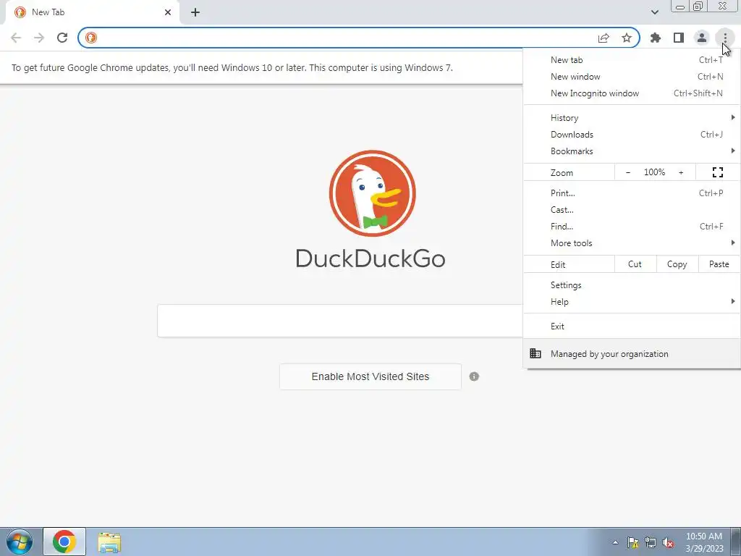Open Downloads from the menu
Viewport: 741px width, 556px height.
tap(632, 134)
